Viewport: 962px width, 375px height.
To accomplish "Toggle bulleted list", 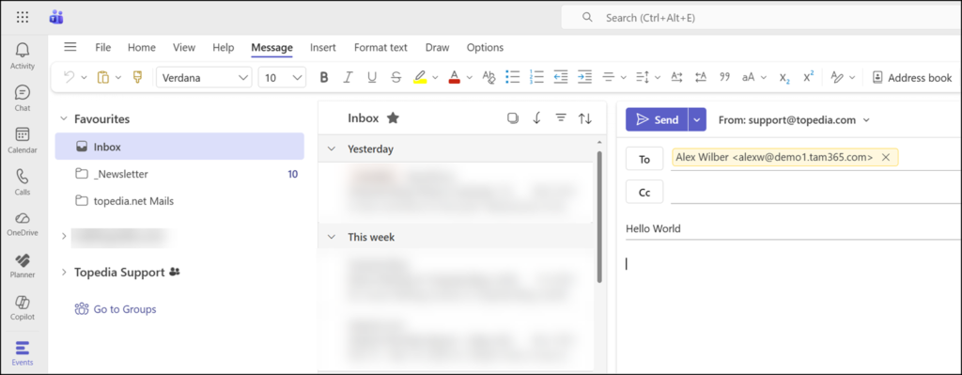I will pyautogui.click(x=512, y=77).
